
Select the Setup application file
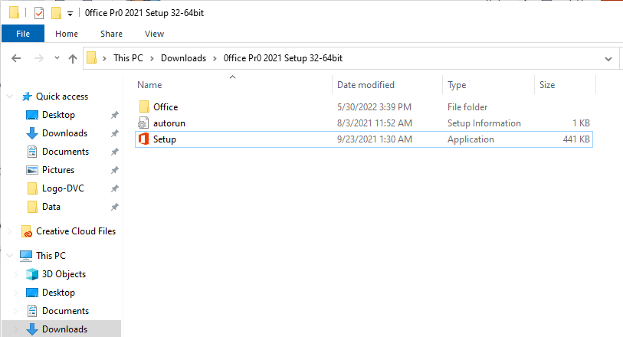[x=164, y=139]
